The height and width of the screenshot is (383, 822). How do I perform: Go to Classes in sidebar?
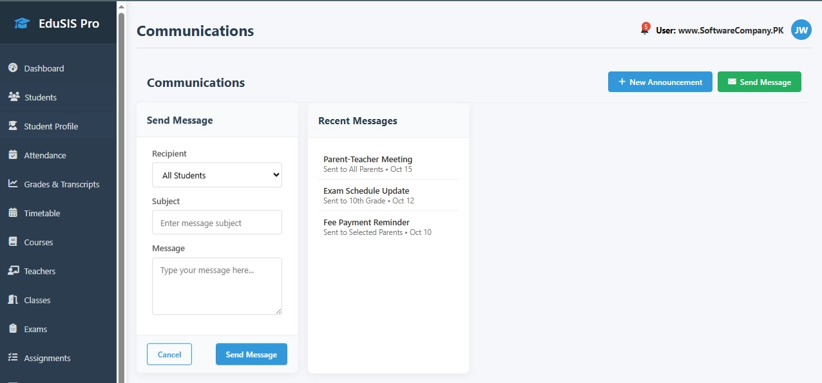pos(37,300)
